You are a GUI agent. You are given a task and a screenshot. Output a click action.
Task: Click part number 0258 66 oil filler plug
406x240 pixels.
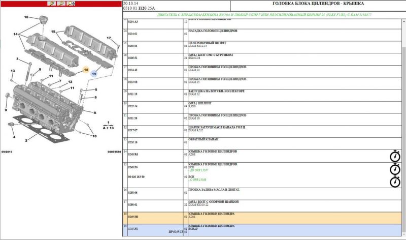coord(132,193)
